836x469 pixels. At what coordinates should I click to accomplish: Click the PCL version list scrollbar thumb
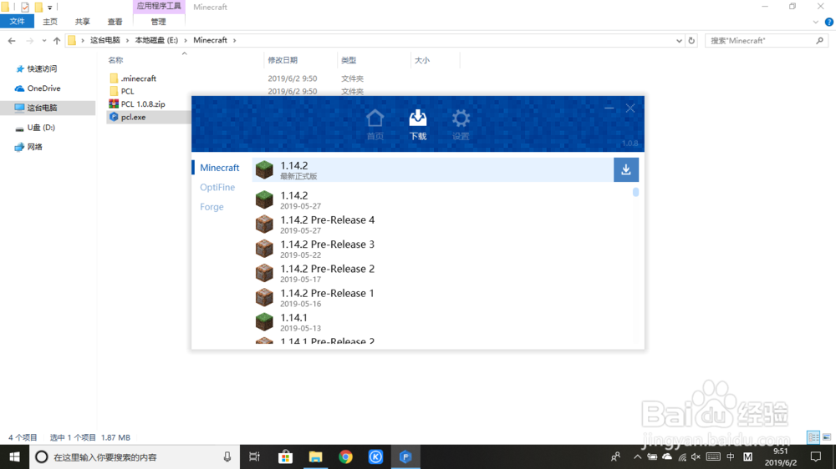[x=635, y=192]
